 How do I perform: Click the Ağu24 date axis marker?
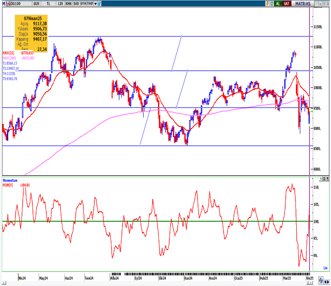pos(115,278)
